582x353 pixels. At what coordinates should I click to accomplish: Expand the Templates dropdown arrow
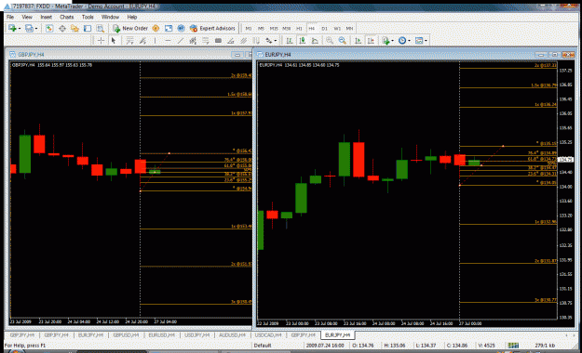(426, 41)
